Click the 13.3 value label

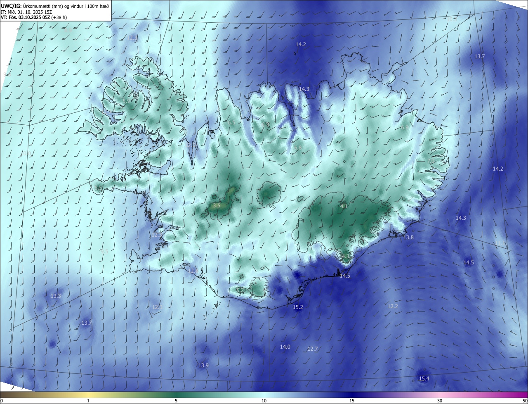[x=56, y=296]
